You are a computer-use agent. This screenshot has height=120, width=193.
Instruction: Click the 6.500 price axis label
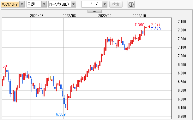point(182,99)
